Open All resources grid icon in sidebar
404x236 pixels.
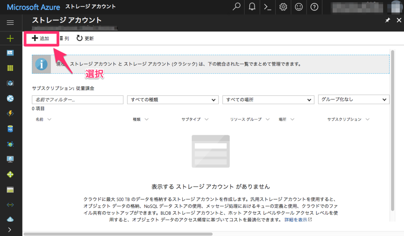click(x=10, y=68)
